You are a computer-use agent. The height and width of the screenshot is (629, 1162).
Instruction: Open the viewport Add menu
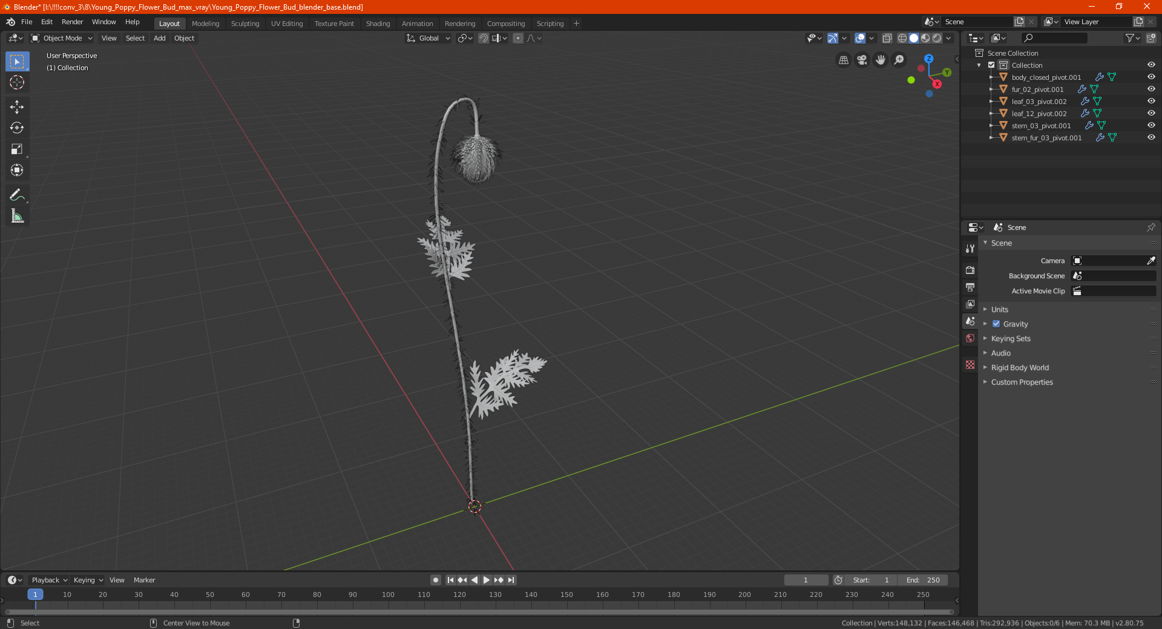[x=159, y=38]
